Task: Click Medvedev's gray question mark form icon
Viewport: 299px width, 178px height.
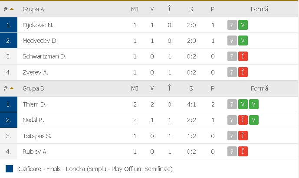Action: (232, 41)
